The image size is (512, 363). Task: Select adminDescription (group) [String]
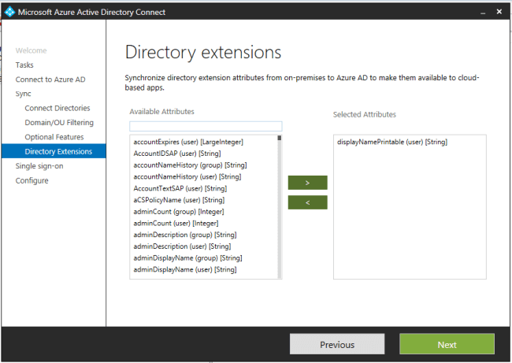(185, 235)
